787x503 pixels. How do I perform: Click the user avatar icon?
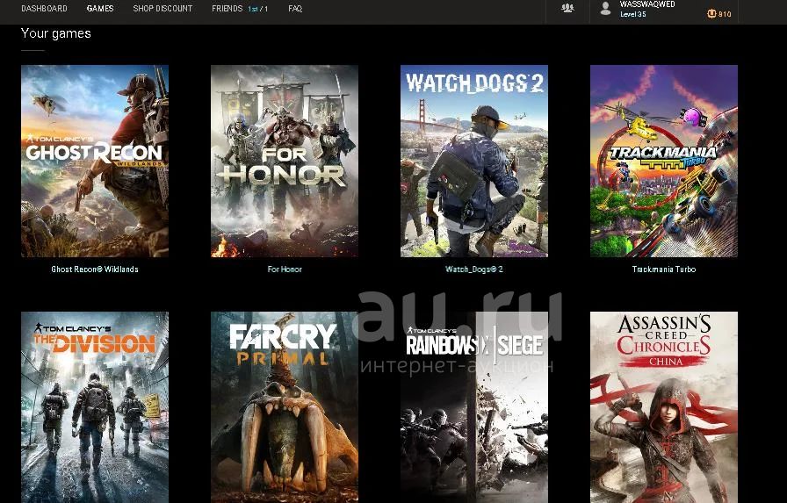[606, 8]
